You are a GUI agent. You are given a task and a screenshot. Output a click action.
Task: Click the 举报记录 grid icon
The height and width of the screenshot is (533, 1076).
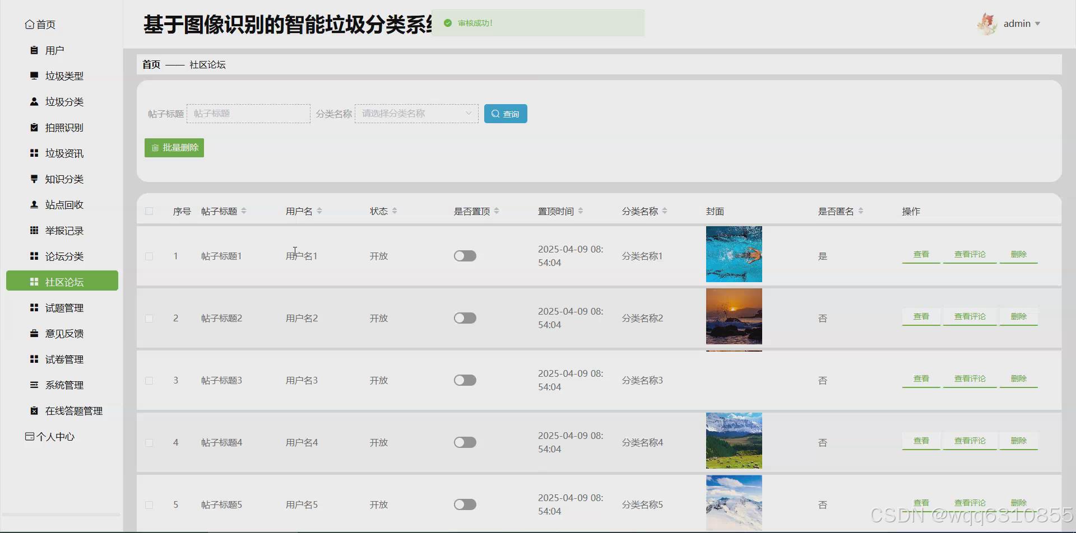(x=34, y=230)
